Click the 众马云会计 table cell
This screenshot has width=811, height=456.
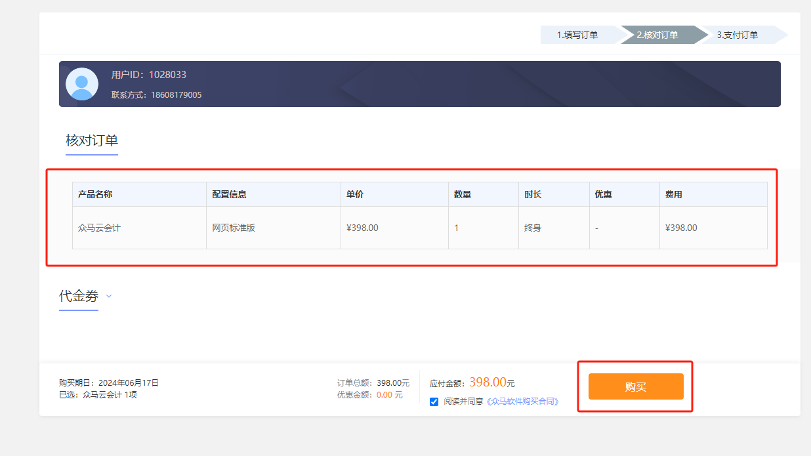pos(139,228)
